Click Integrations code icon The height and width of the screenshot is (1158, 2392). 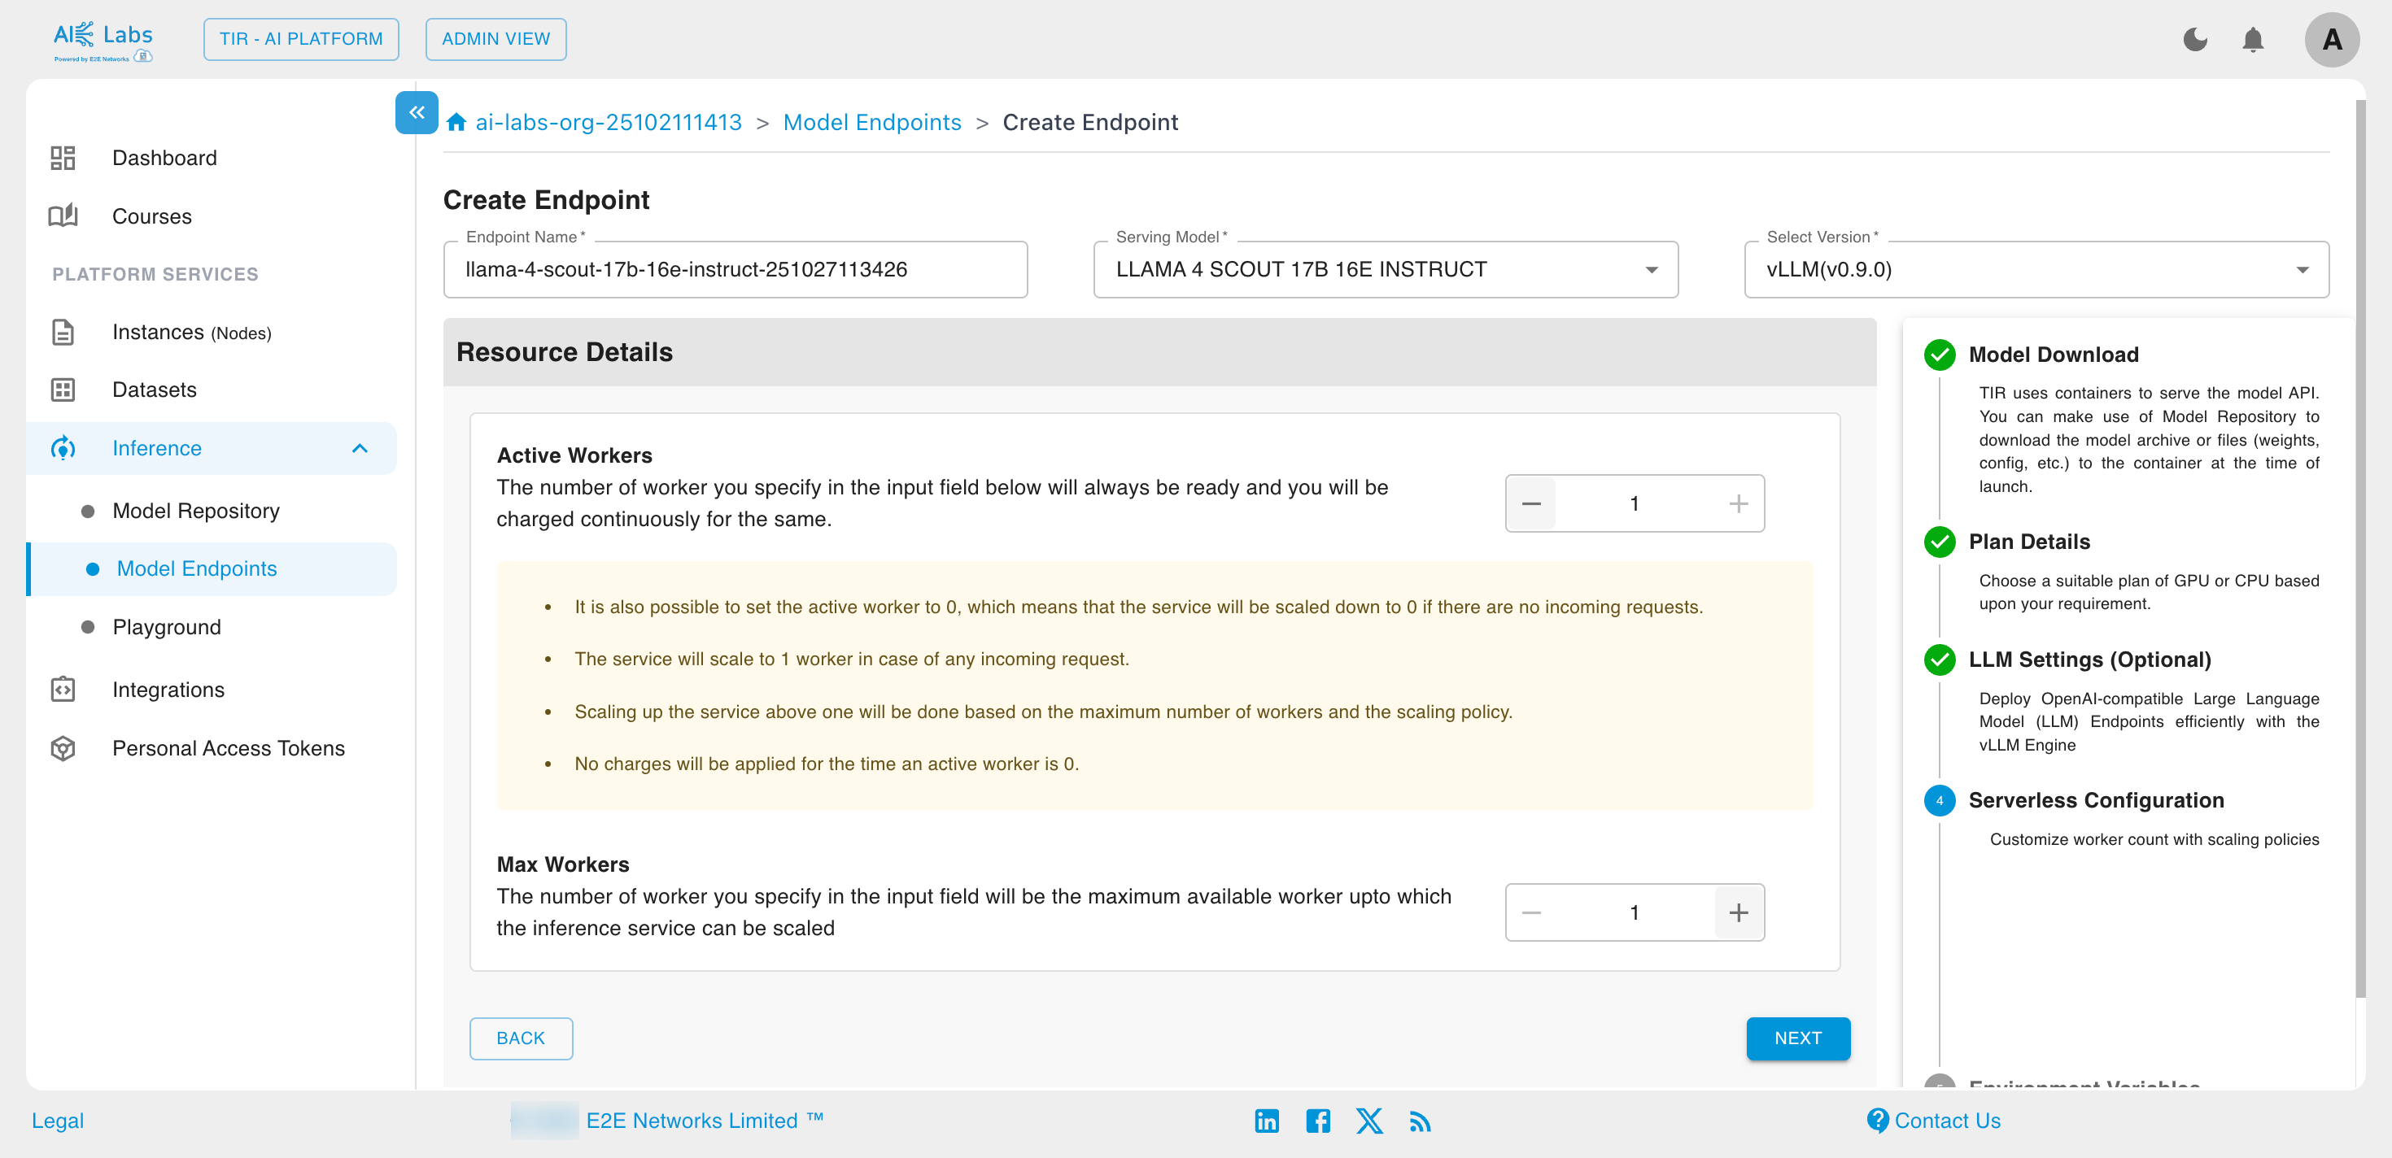[62, 690]
